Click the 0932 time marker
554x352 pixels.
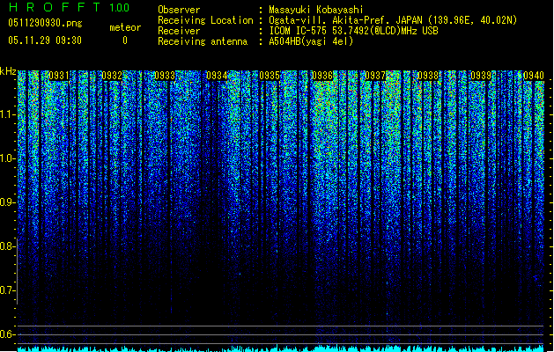112,76
